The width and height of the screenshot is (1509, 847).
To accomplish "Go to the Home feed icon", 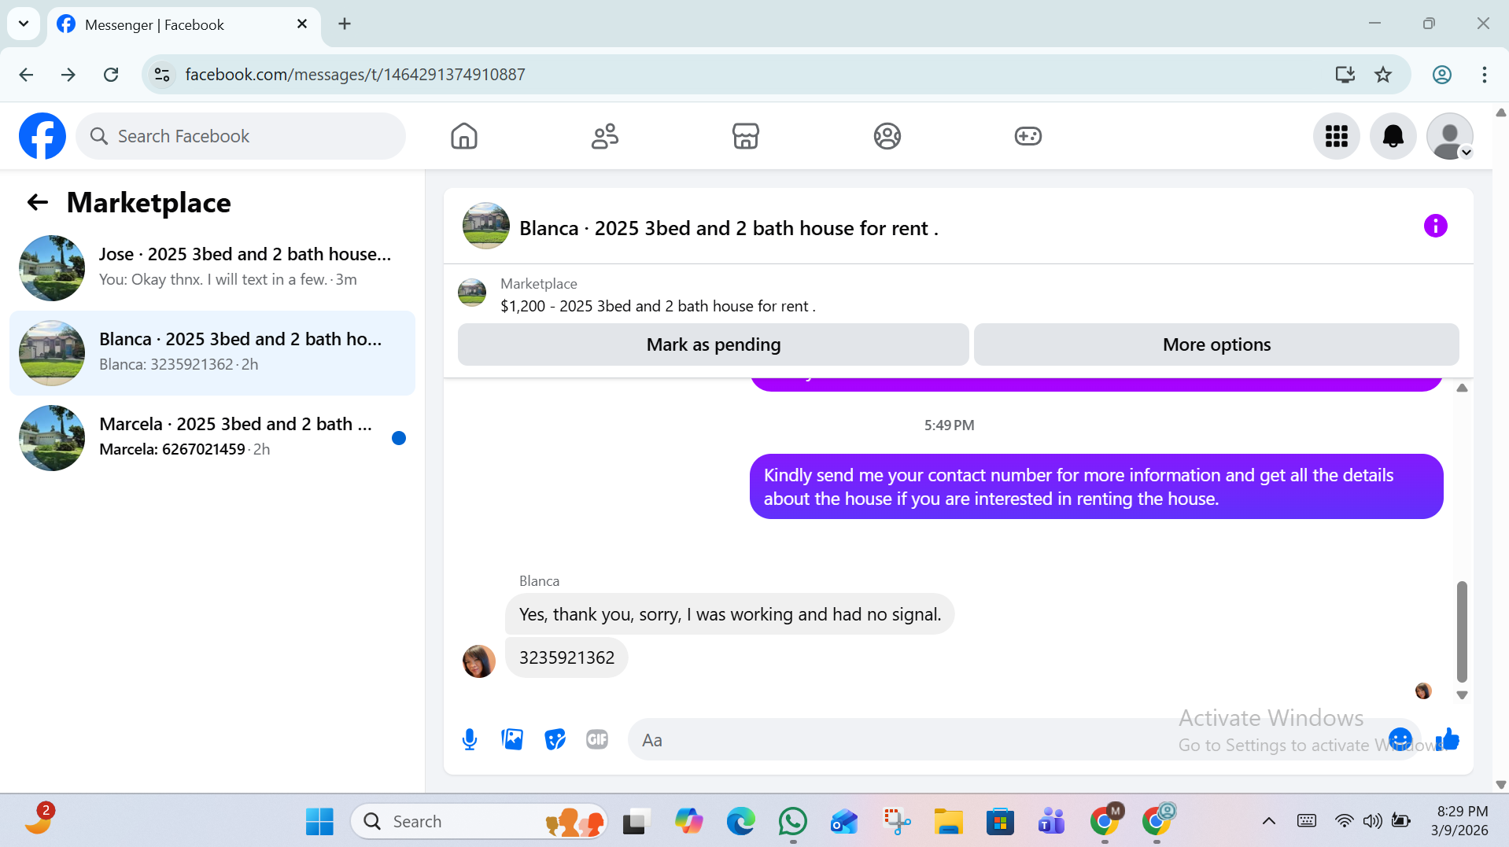I will [464, 136].
